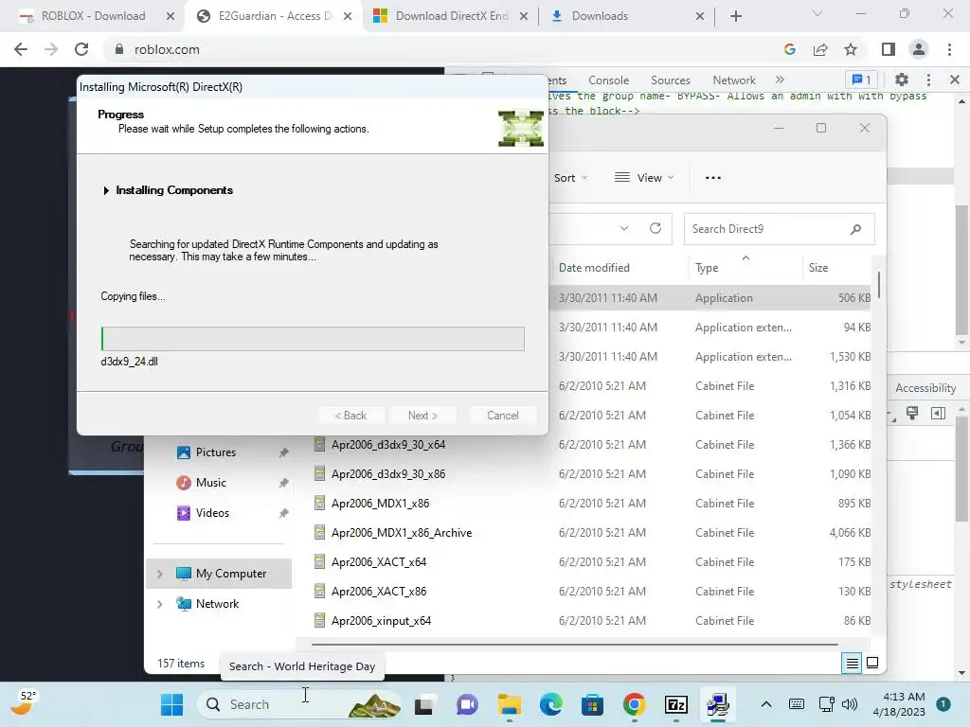
Task: Click Next in DirectX installer
Action: pos(422,416)
